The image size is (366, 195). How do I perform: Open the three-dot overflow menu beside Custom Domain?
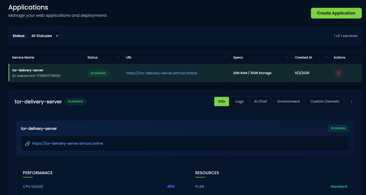coord(351,101)
